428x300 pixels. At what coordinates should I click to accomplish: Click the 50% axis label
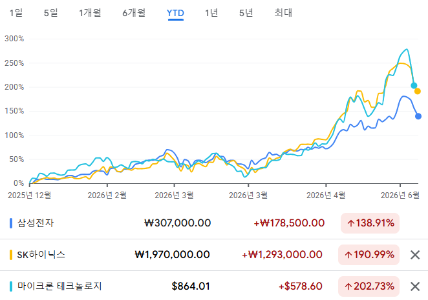(x=16, y=159)
